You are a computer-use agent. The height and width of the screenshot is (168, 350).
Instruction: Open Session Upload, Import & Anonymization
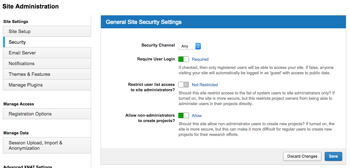point(47,145)
